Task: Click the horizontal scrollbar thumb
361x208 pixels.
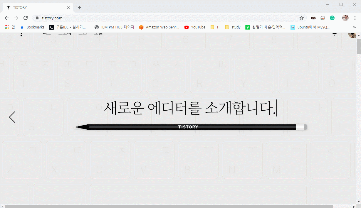Action: (169, 206)
